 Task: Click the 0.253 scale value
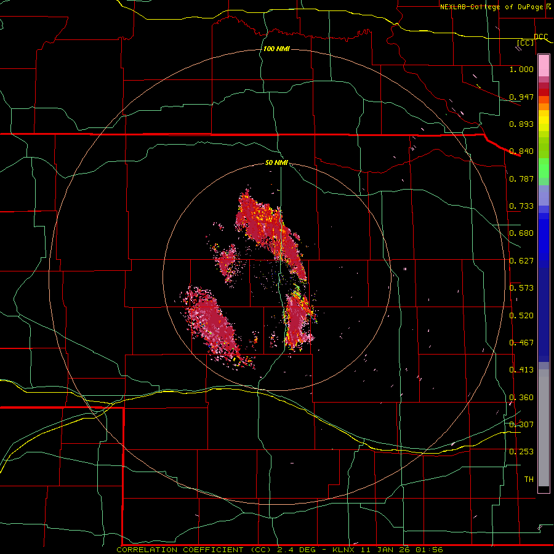click(521, 452)
